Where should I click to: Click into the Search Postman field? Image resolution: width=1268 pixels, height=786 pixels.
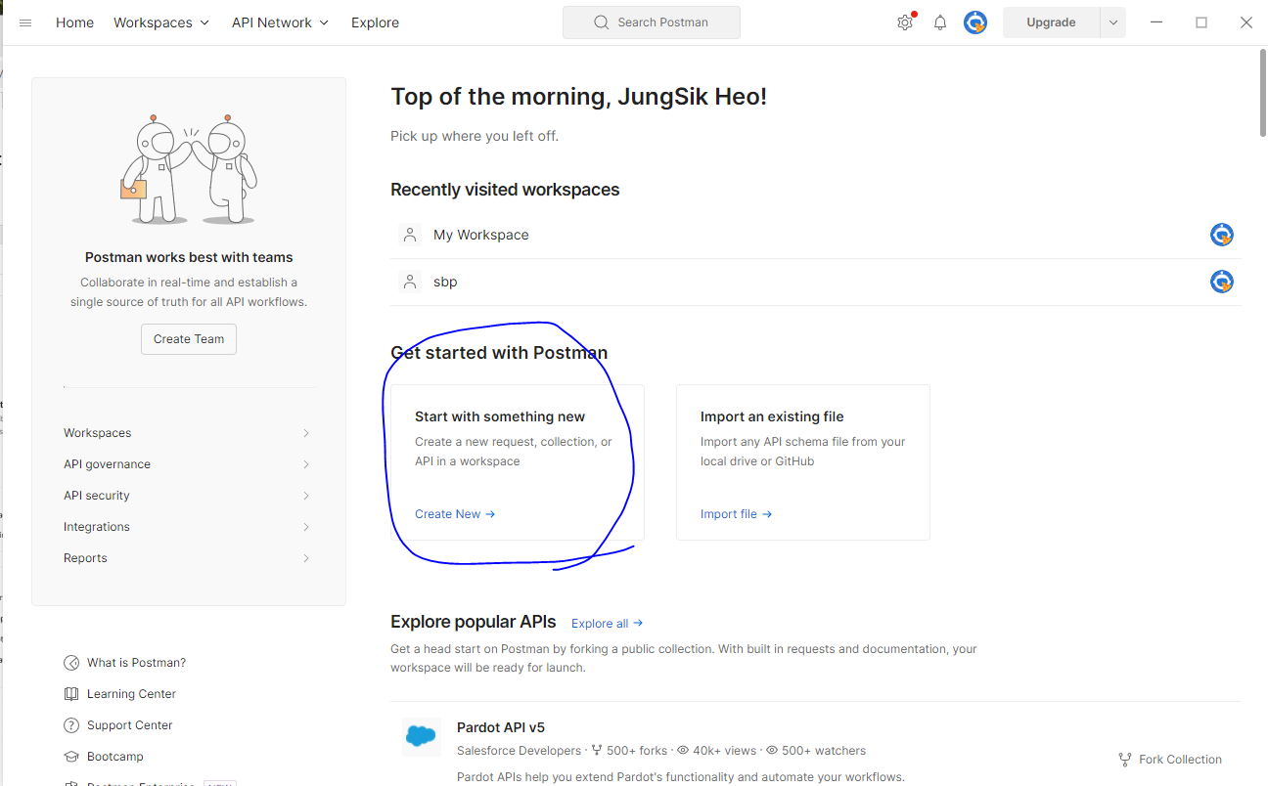tap(652, 22)
